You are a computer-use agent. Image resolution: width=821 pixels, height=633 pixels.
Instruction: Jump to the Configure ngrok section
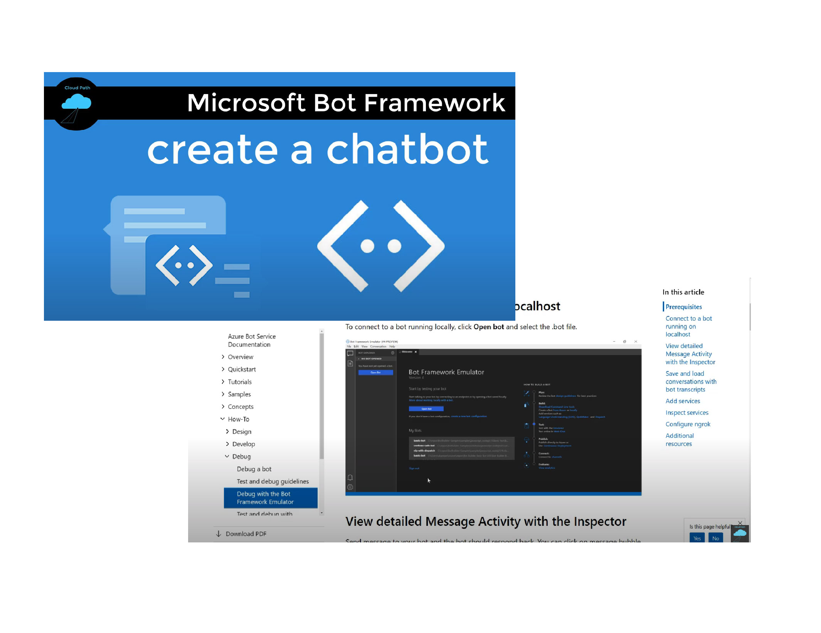click(688, 424)
